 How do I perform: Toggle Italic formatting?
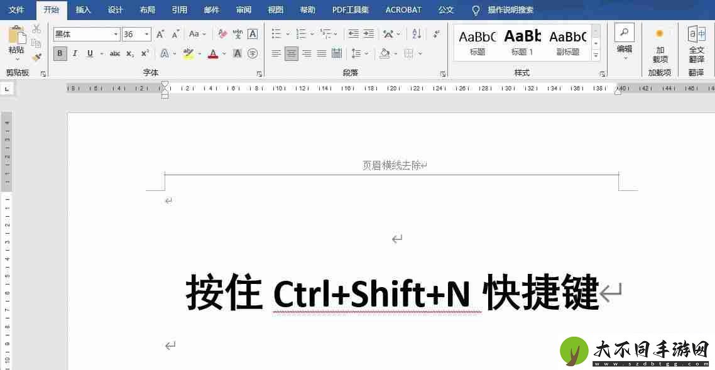pos(75,54)
